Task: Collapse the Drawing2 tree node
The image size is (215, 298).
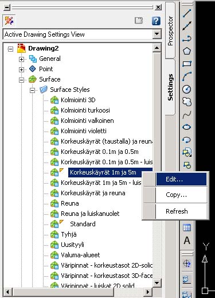Action: click(10, 49)
